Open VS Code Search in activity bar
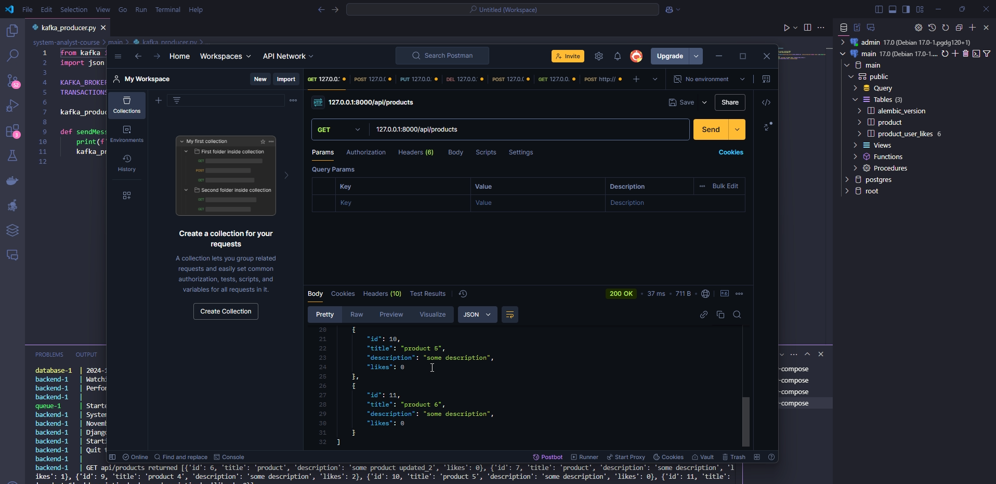 (12, 56)
